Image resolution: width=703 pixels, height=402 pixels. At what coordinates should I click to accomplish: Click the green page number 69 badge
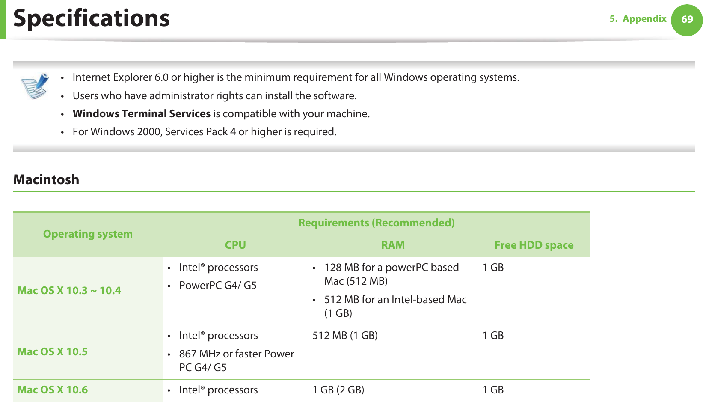687,20
